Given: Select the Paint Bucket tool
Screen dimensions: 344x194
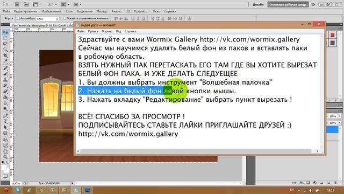Looking at the screenshot, I should pos(5,97).
